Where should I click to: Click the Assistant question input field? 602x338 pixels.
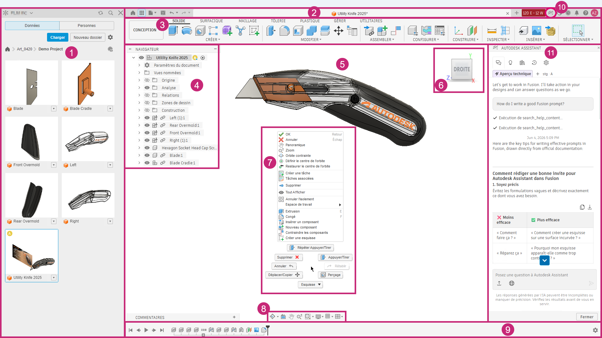click(544, 275)
